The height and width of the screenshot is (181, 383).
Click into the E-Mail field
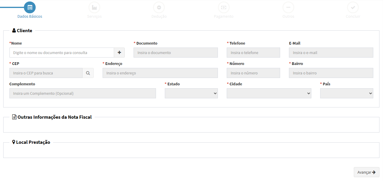tap(331, 53)
